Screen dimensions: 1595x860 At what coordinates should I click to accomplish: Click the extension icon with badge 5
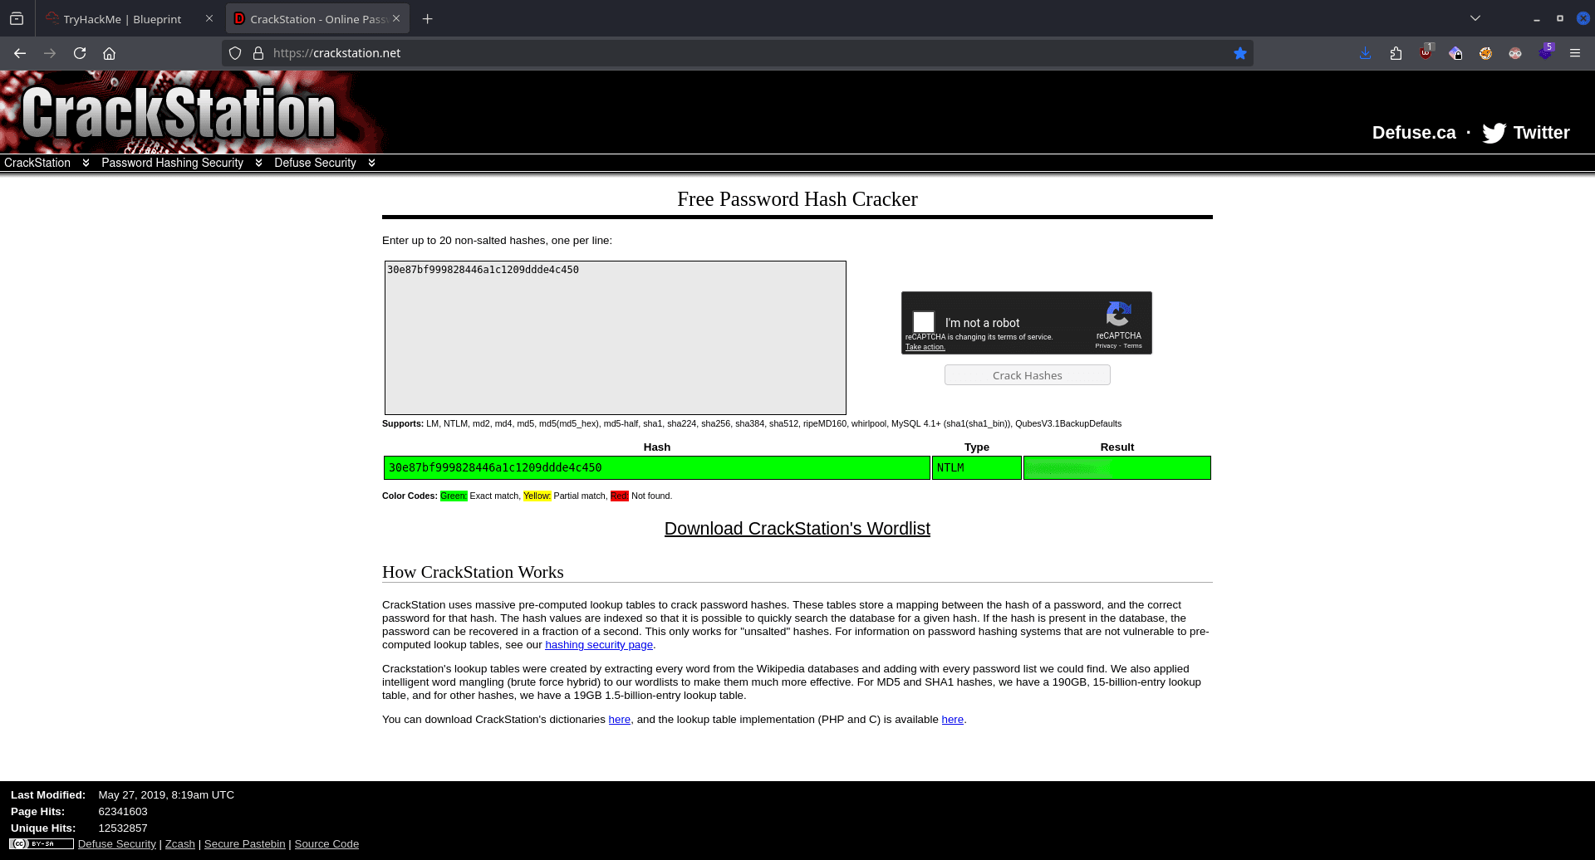1545,53
